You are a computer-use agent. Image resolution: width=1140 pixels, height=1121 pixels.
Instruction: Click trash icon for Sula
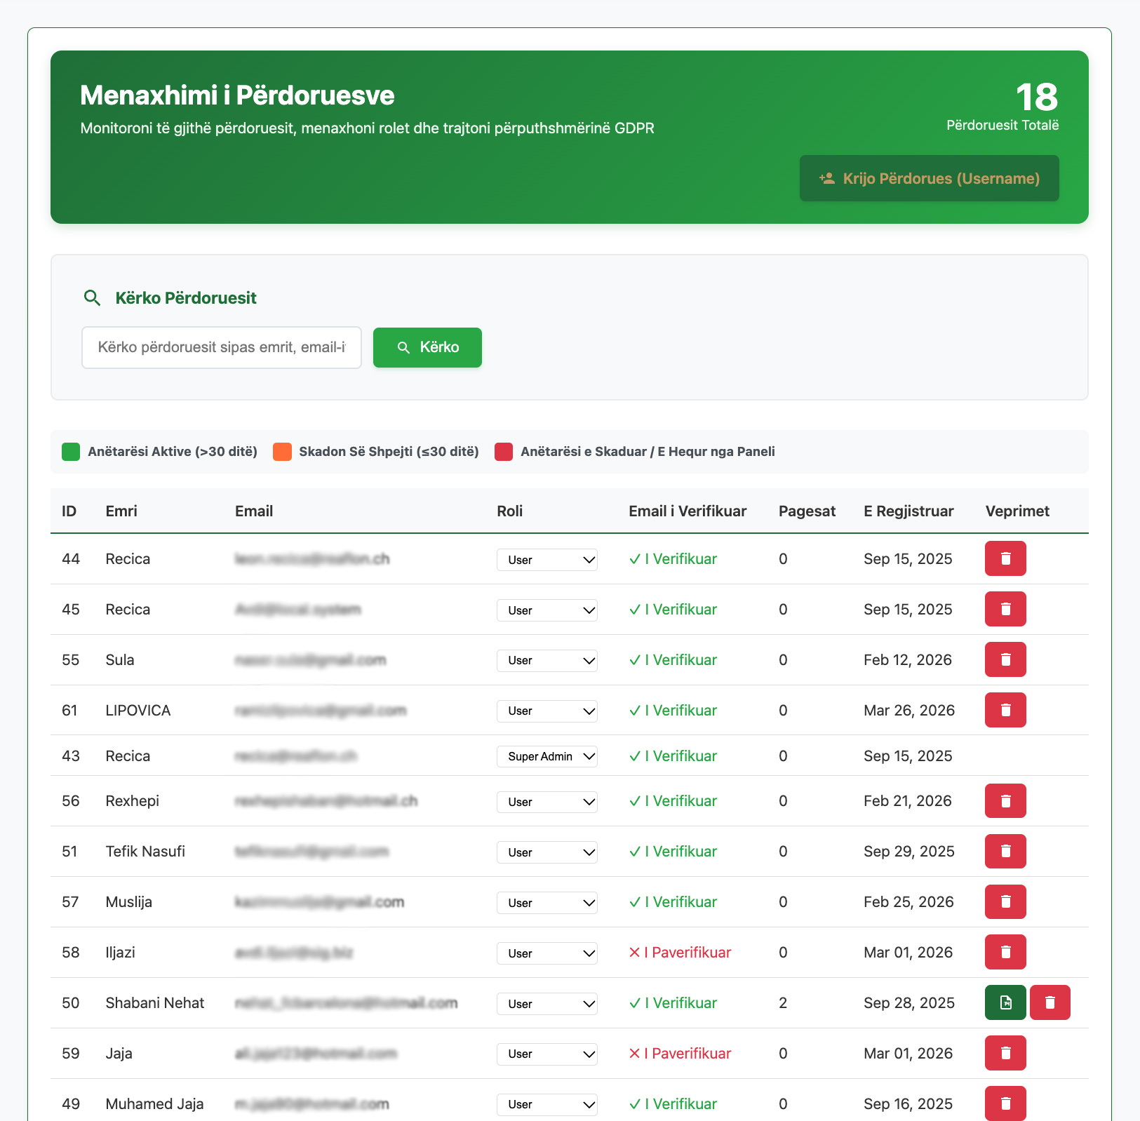(1005, 659)
